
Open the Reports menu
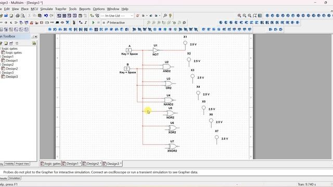[85, 9]
